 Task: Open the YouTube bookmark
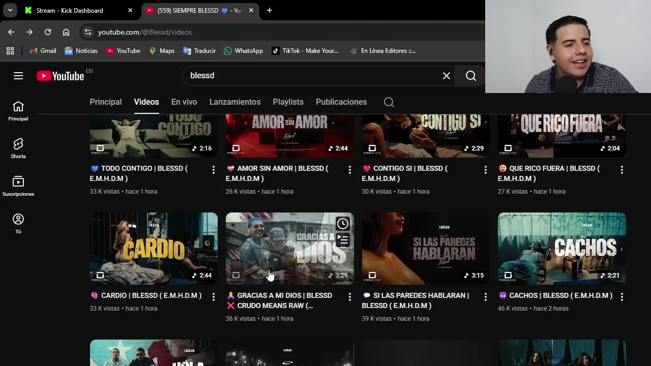(123, 51)
